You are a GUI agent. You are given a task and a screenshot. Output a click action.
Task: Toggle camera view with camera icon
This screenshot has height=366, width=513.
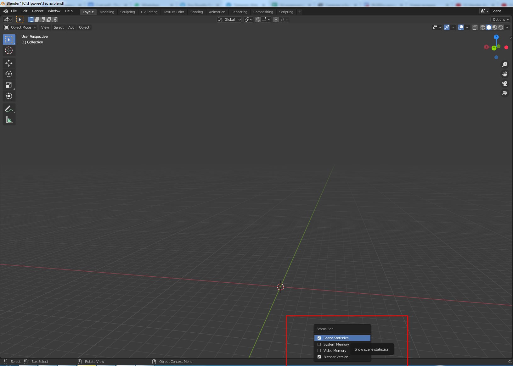505,84
